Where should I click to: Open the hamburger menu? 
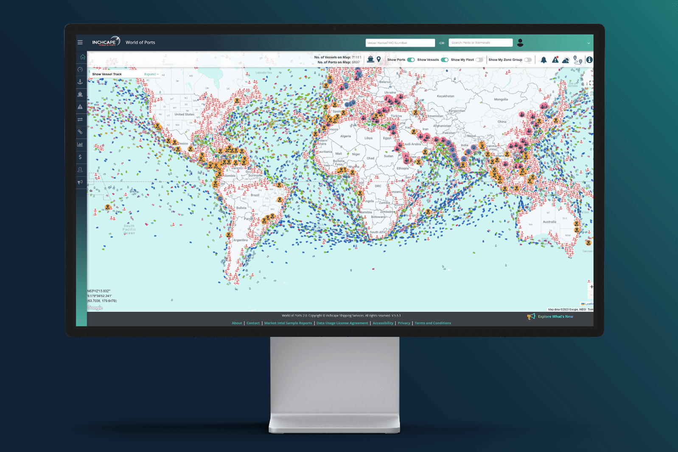tap(80, 42)
